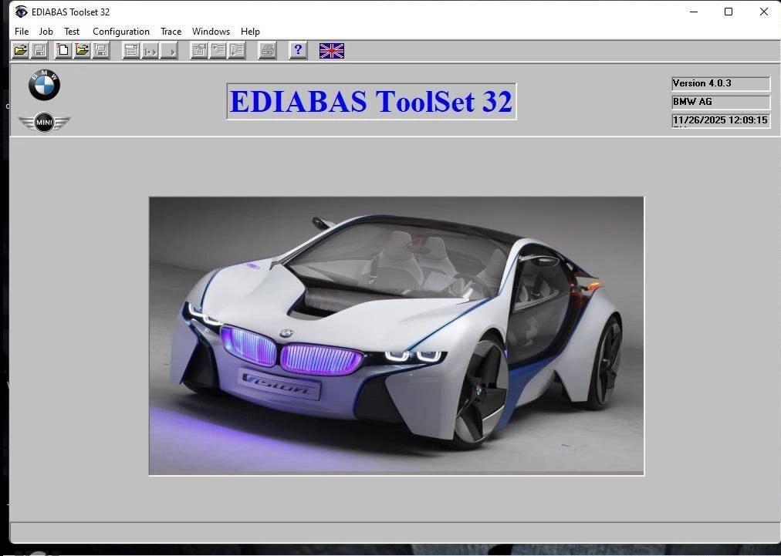781x556 pixels.
Task: Open the Help menu
Action: tap(250, 32)
